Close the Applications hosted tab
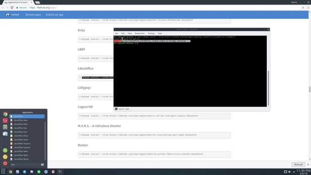Viewport: 311px width, 175px height. [x=31, y=2]
